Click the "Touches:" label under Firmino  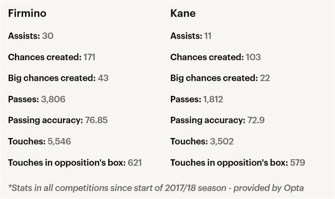27,141
